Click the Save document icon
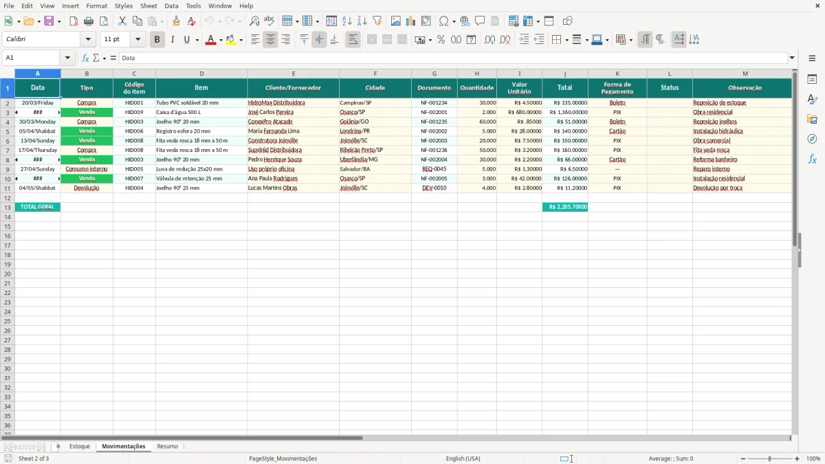Screen dimensions: 825x464 (x=49, y=21)
